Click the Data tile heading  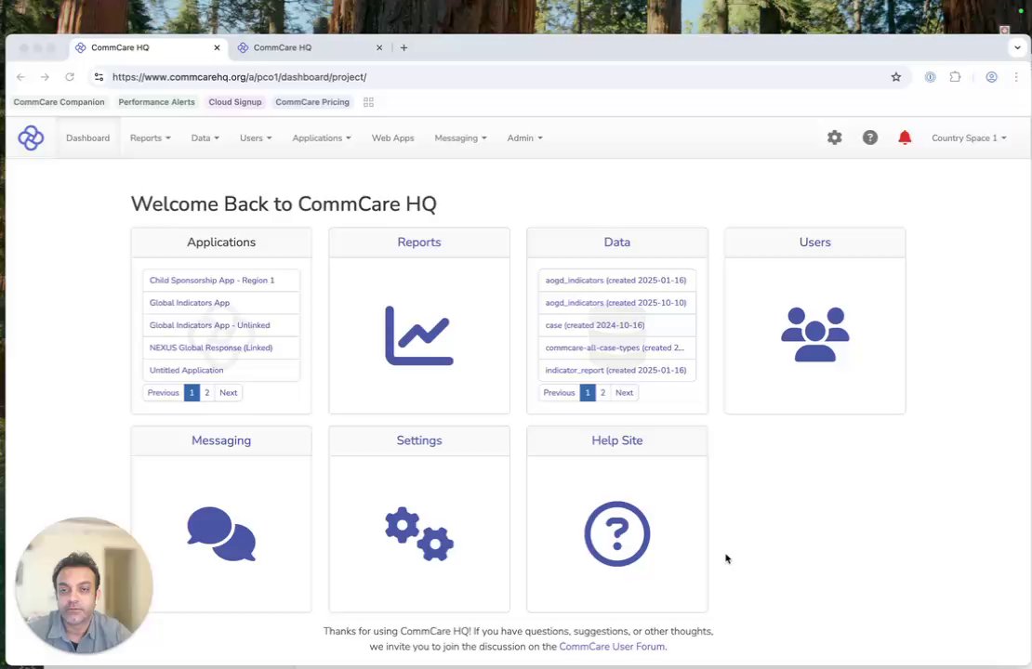617,243
